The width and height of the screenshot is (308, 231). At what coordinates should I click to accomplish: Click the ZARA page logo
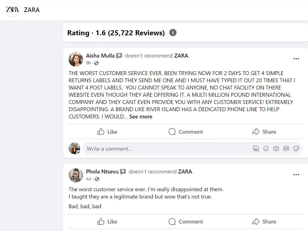12,9
